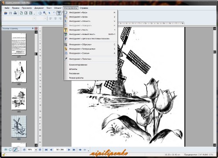
Task: Toggle the speech bubble comments button
Action: pos(10,150)
